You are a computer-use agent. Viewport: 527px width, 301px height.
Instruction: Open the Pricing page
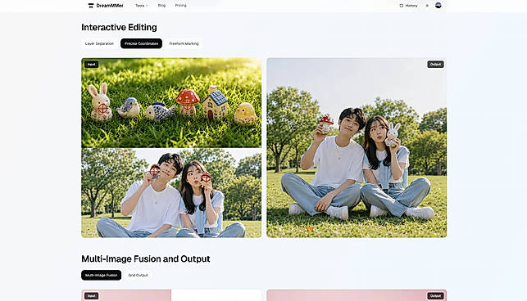click(180, 6)
